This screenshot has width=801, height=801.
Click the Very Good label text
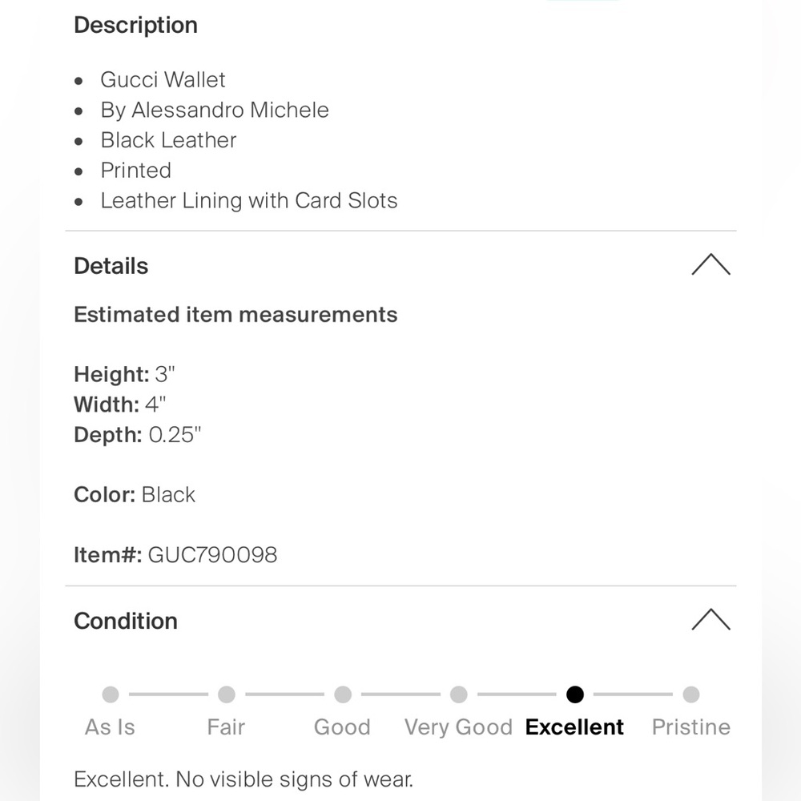458,727
